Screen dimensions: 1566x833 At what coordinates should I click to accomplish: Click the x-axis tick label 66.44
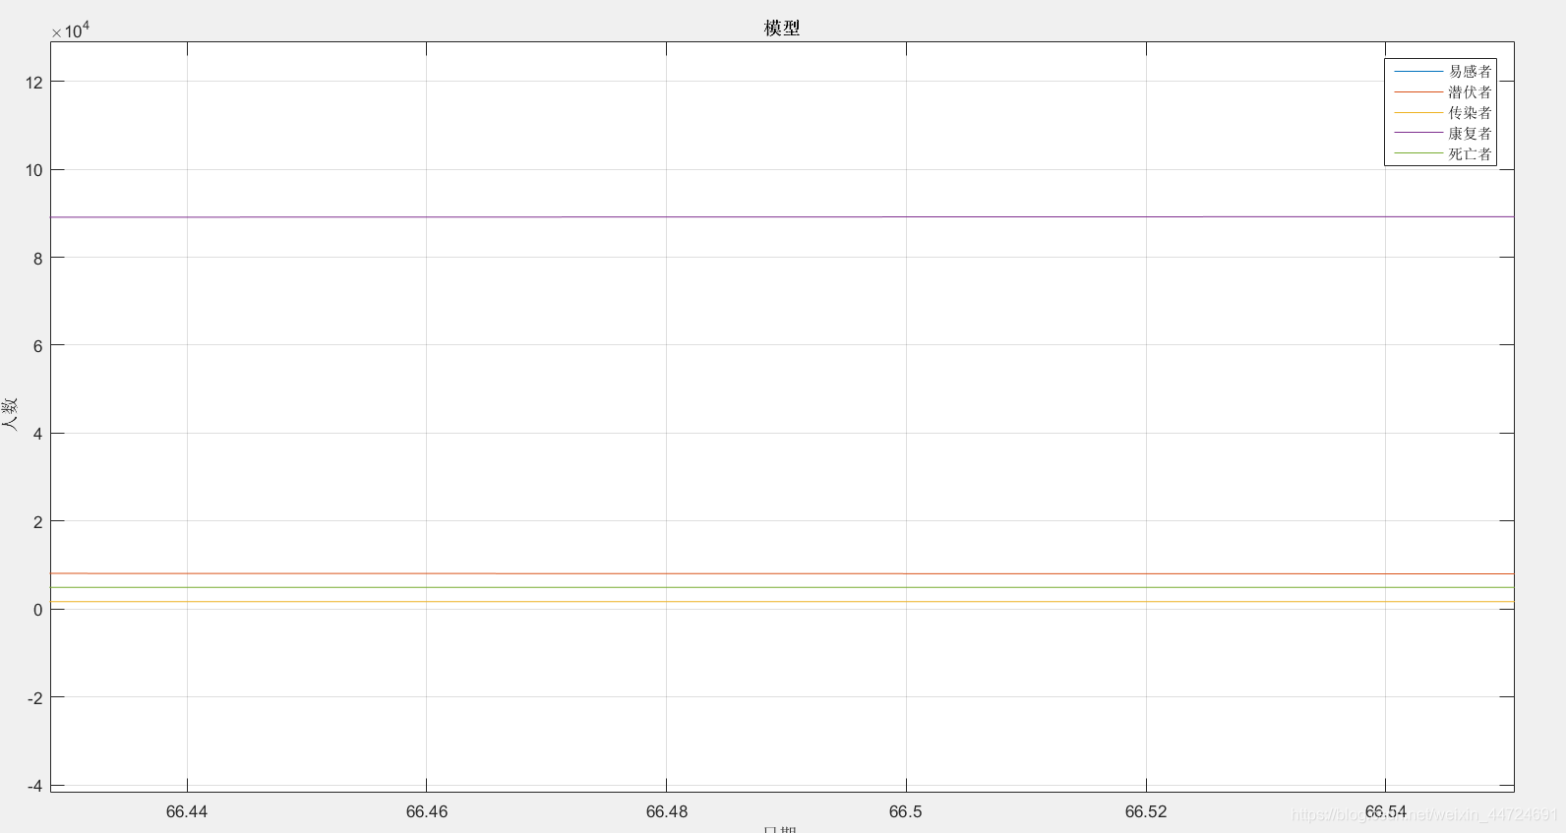click(187, 811)
